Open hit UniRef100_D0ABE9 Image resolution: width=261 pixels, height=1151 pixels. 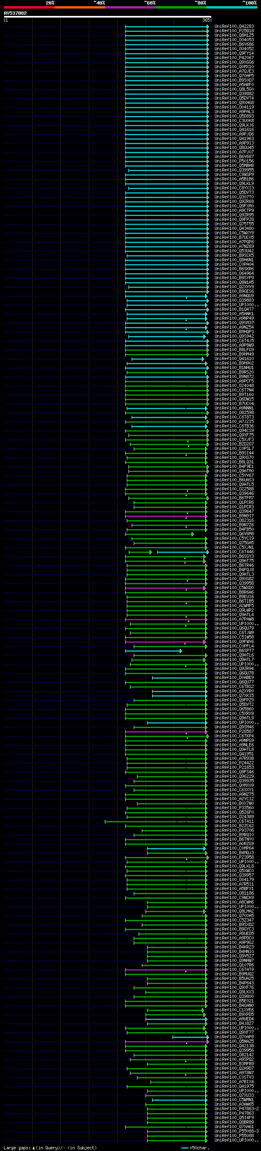(x=234, y=678)
